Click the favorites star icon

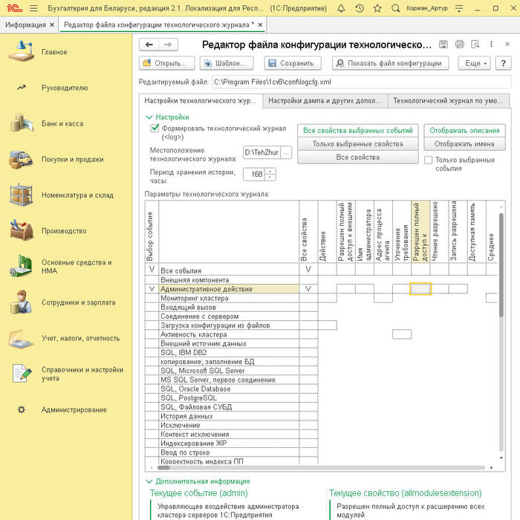[x=379, y=8]
